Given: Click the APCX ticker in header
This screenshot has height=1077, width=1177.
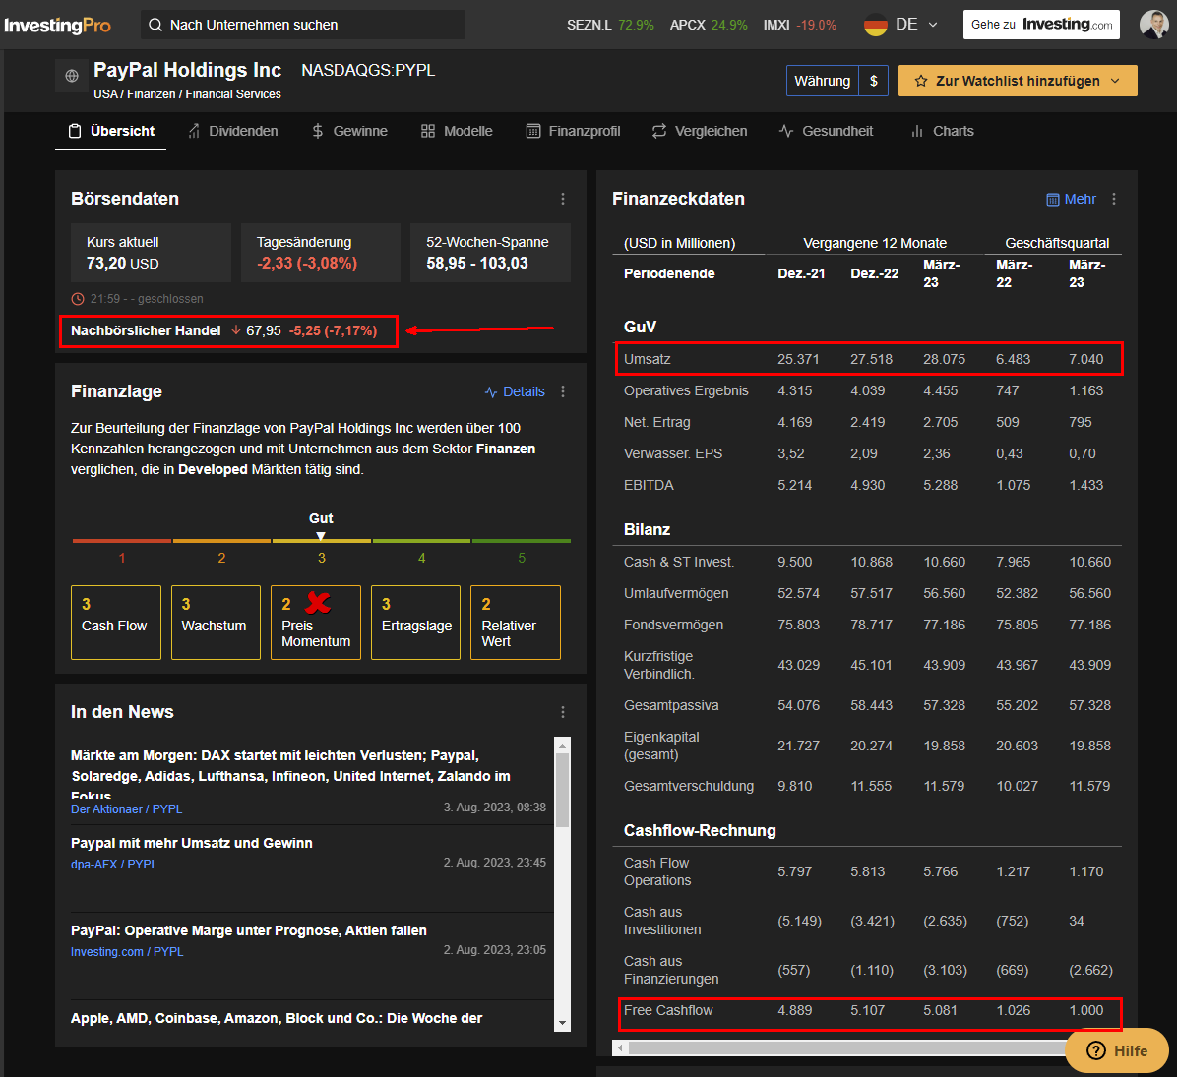Looking at the screenshot, I should pos(709,25).
